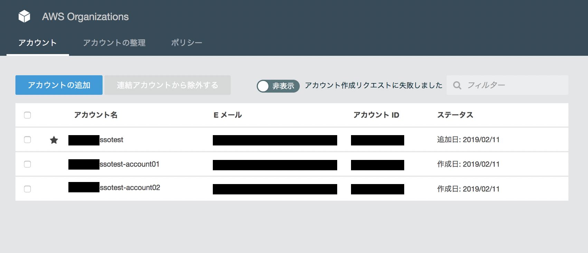Image resolution: width=588 pixels, height=253 pixels.
Task: Mark the ssotest-account02 row checkbox
Action: click(x=28, y=189)
